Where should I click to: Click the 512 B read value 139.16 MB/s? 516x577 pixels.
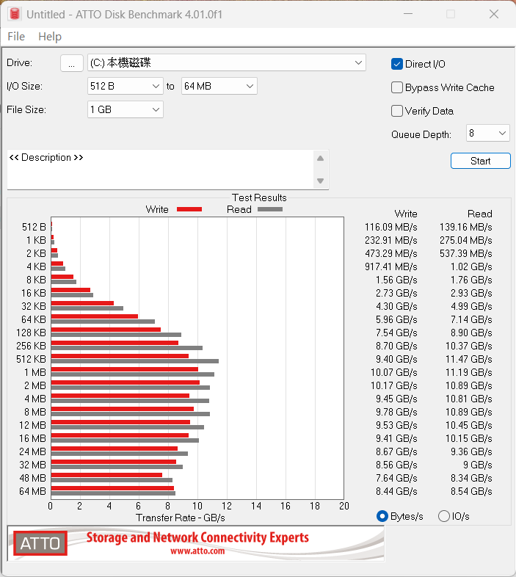pyautogui.click(x=465, y=227)
